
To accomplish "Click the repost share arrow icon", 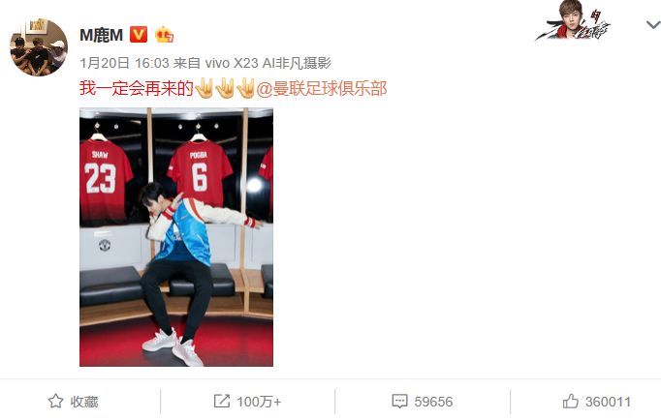I will coord(221,401).
